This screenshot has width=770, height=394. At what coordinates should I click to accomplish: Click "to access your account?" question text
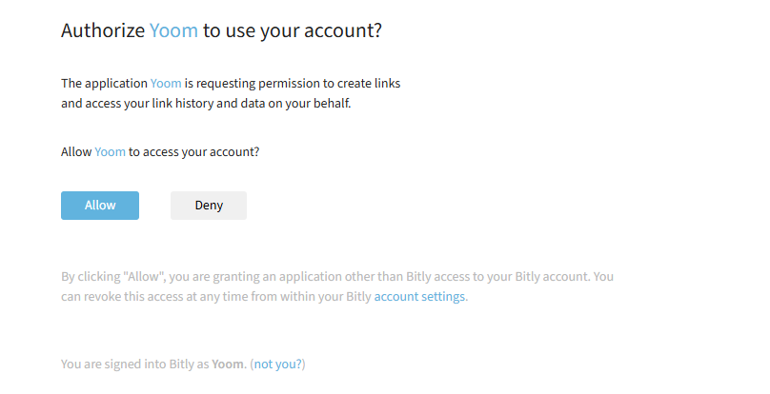coord(194,151)
